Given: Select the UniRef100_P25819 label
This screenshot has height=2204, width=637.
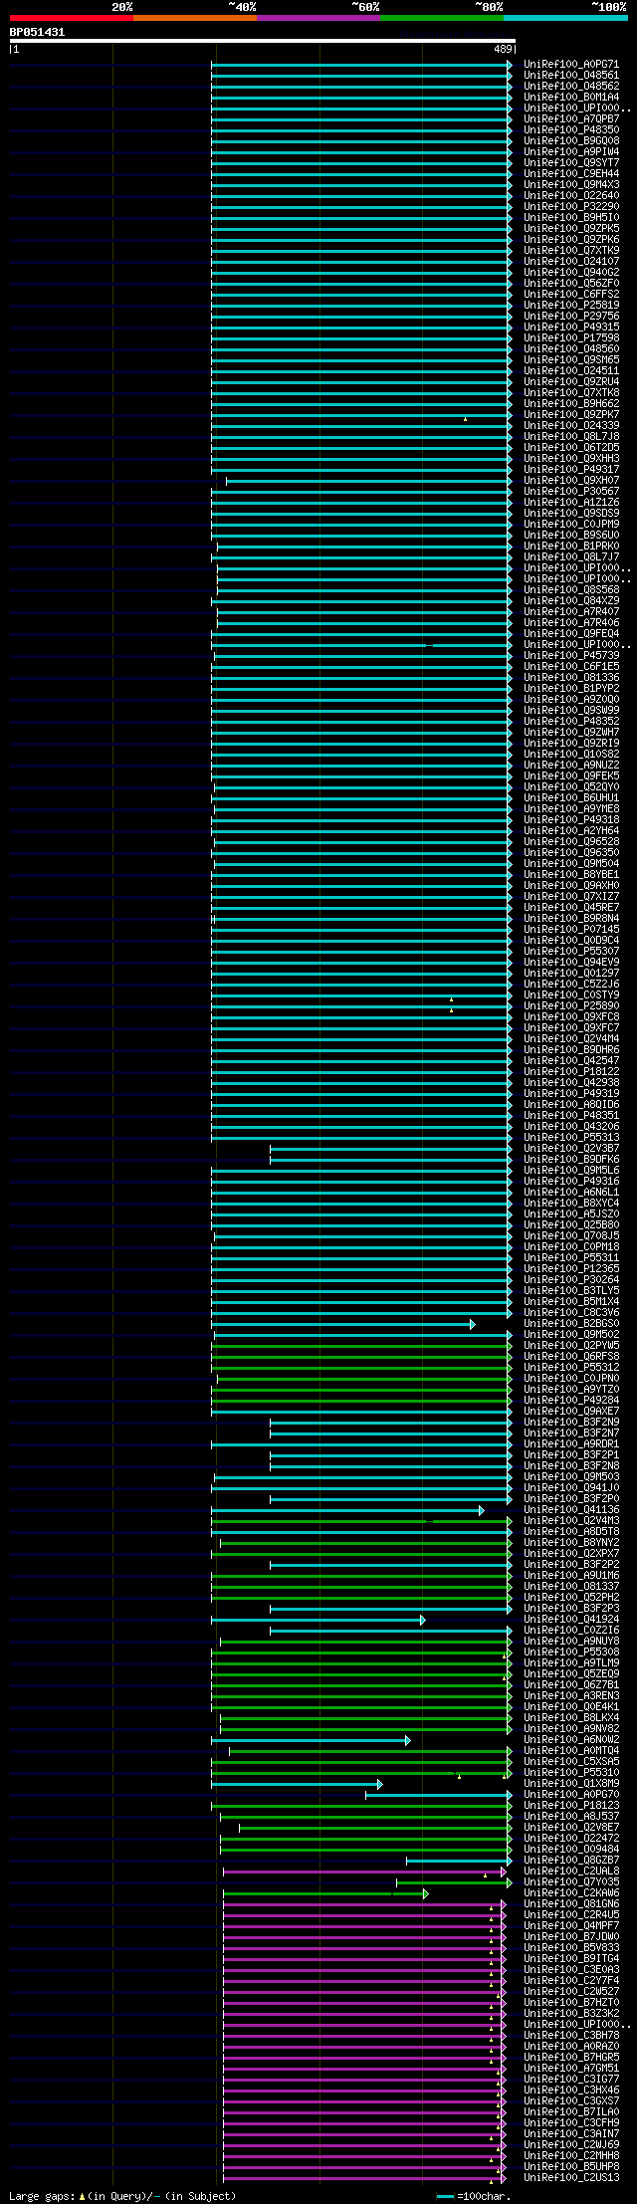Looking at the screenshot, I should pyautogui.click(x=571, y=306).
